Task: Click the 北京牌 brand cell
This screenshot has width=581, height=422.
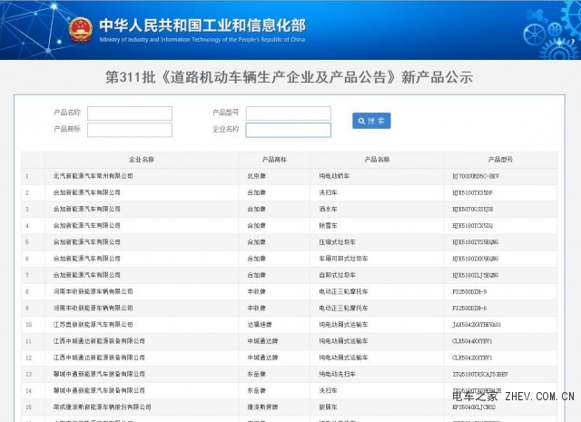Action: pyautogui.click(x=256, y=176)
